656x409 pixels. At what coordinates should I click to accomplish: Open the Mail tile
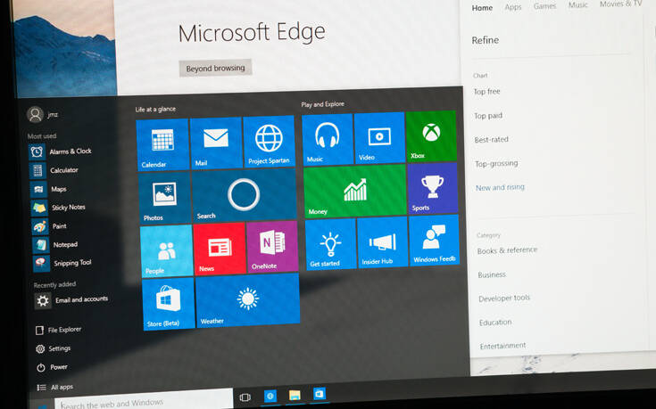[x=216, y=143]
